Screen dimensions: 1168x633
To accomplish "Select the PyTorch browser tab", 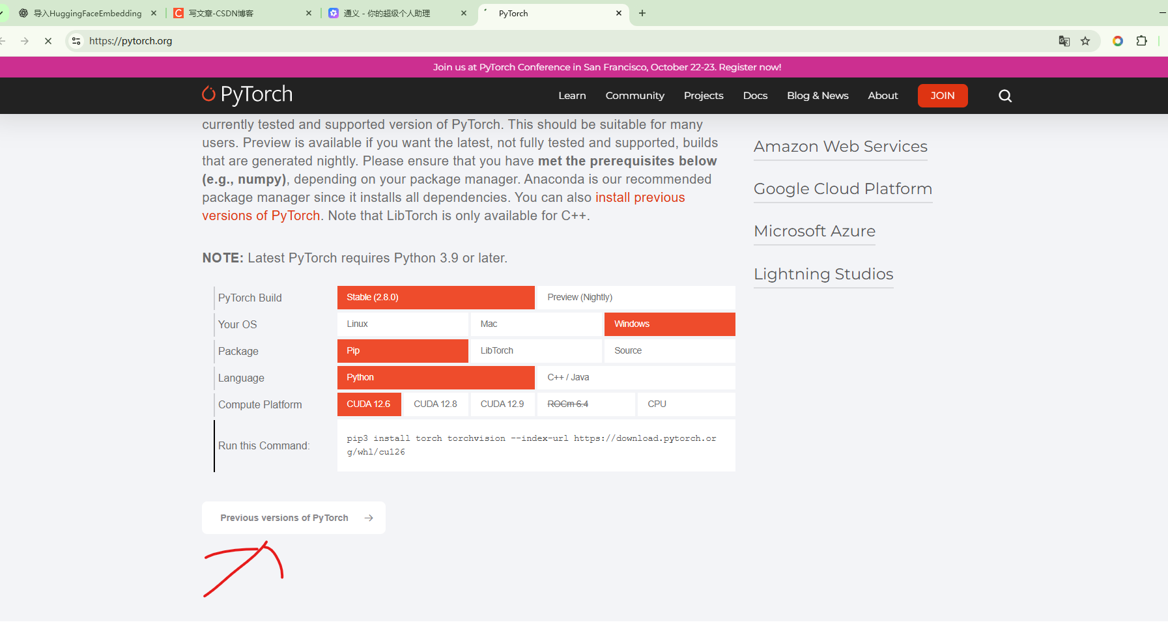I will coord(552,13).
